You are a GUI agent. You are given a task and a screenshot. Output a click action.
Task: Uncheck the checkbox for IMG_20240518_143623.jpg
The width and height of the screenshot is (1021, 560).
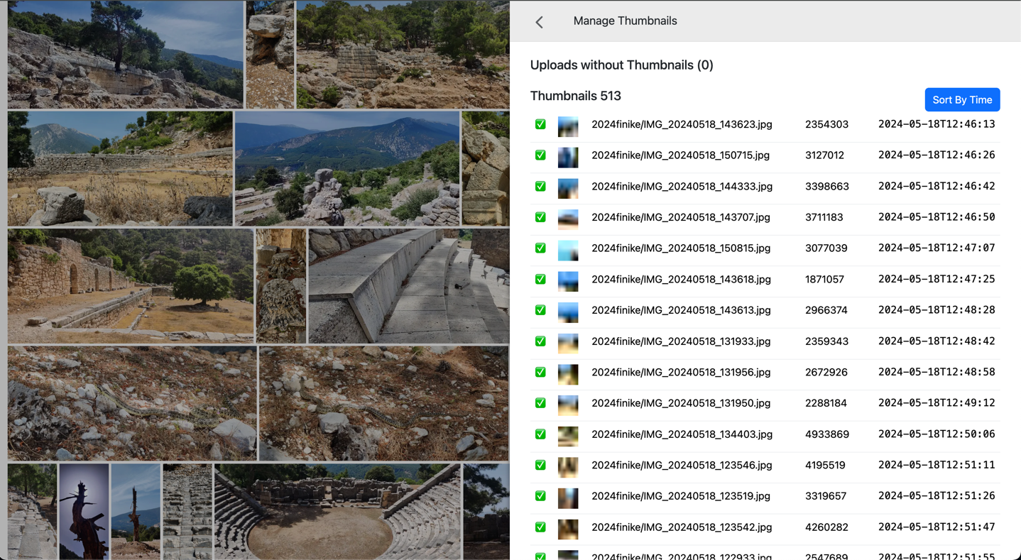point(540,124)
